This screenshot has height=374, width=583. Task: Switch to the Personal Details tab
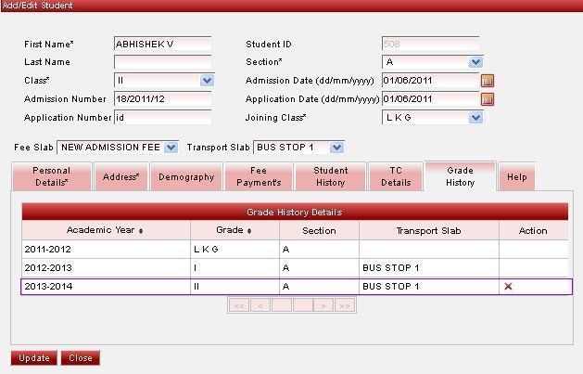tap(51, 176)
